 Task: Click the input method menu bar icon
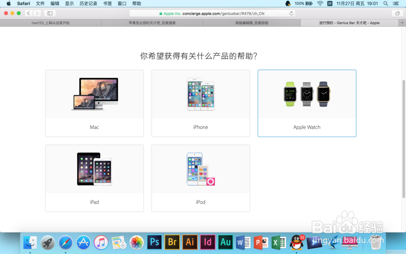pos(330,3)
